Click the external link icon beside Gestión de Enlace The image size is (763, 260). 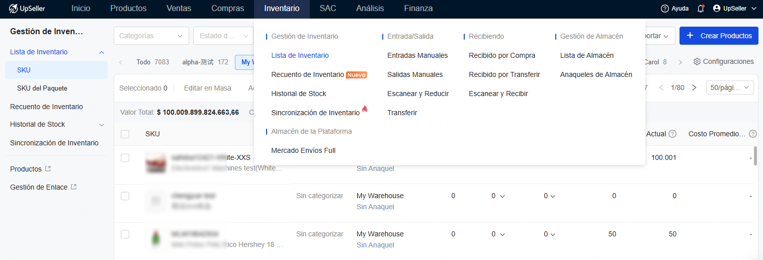pos(73,187)
